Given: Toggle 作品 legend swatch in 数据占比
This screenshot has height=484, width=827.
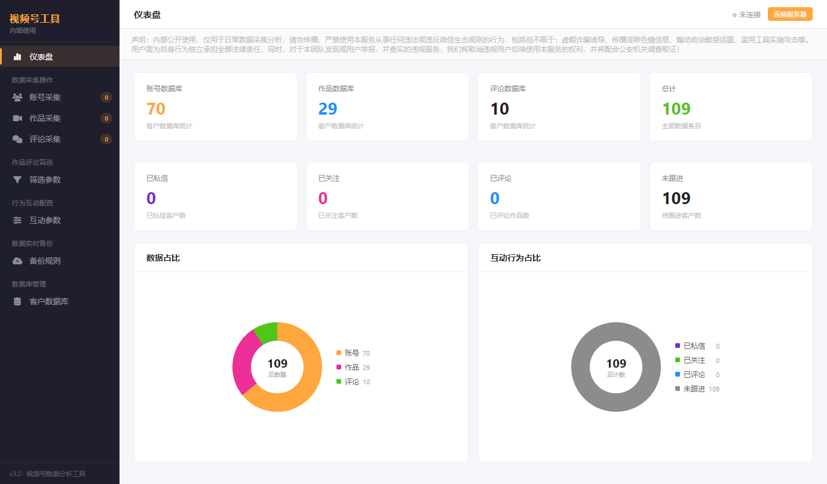Looking at the screenshot, I should pyautogui.click(x=339, y=367).
